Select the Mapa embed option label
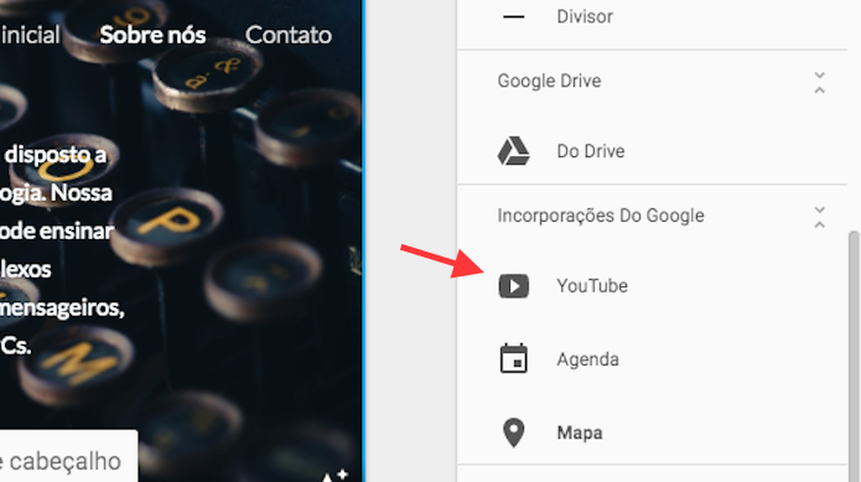This screenshot has width=861, height=482. (x=579, y=433)
